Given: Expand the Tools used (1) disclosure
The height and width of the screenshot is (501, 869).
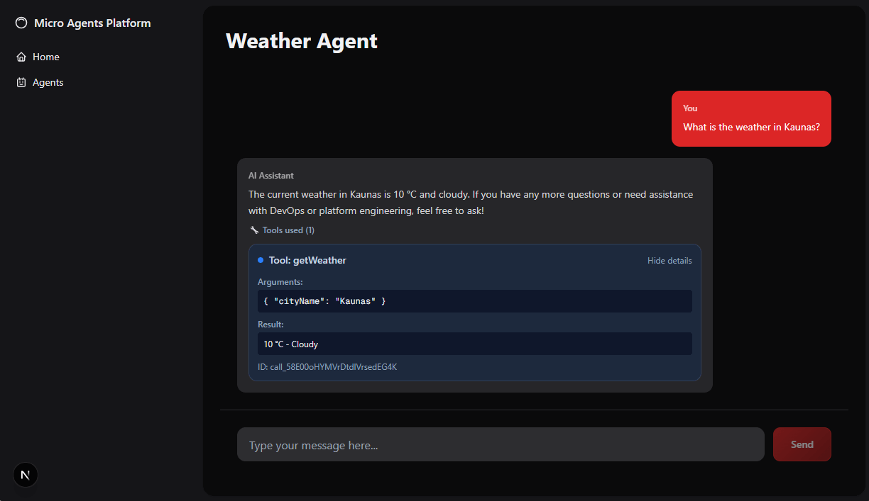Looking at the screenshot, I should pos(288,230).
